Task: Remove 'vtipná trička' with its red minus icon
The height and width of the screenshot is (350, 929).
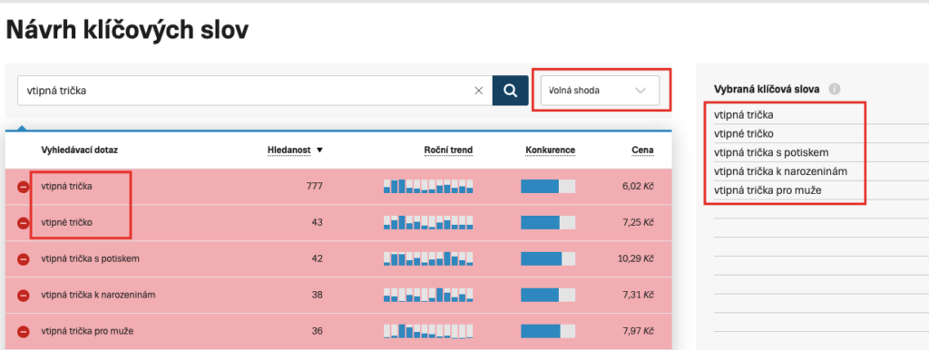Action: click(x=23, y=187)
